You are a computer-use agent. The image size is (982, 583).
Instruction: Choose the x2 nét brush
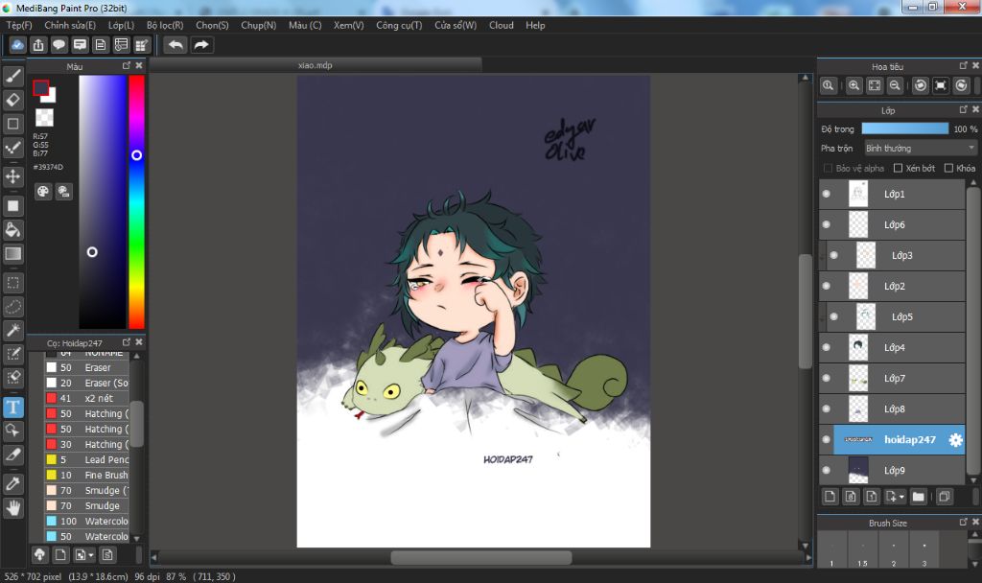coord(87,398)
